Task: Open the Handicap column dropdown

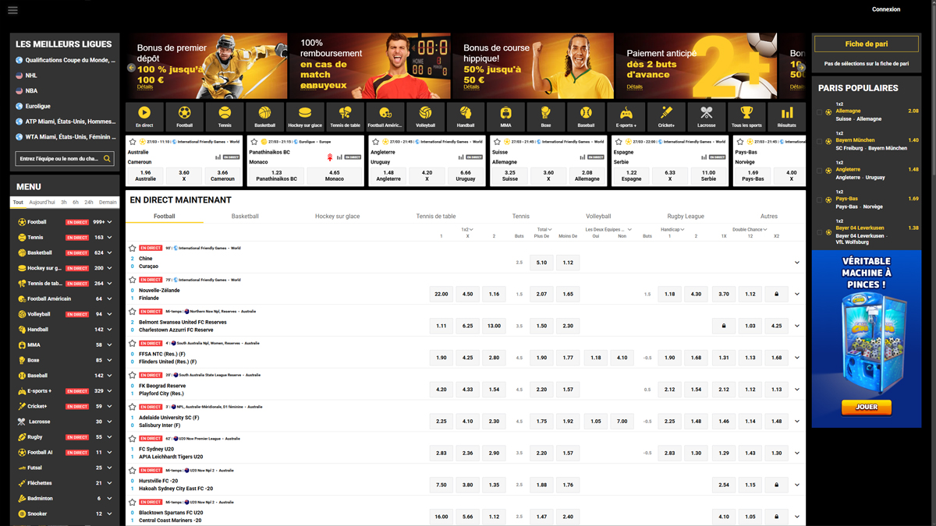Action: coord(682,230)
